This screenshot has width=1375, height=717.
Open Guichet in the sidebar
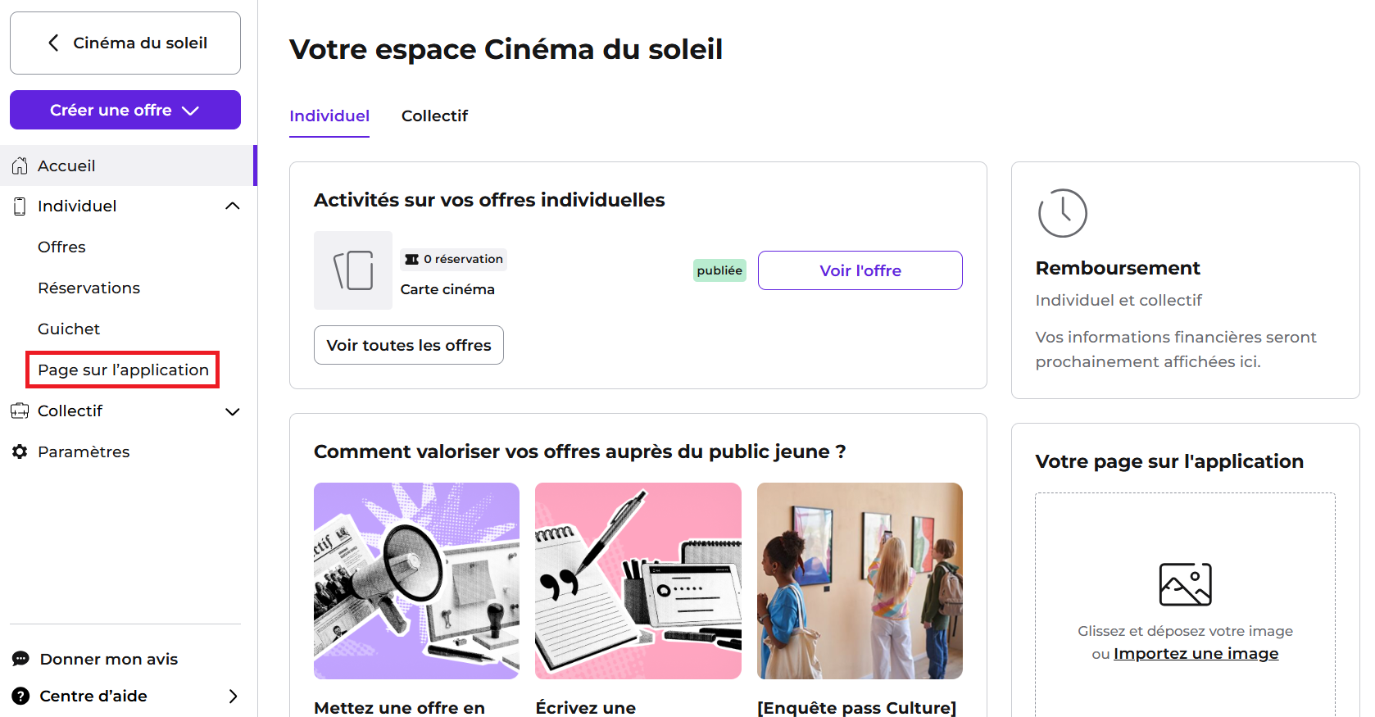69,329
